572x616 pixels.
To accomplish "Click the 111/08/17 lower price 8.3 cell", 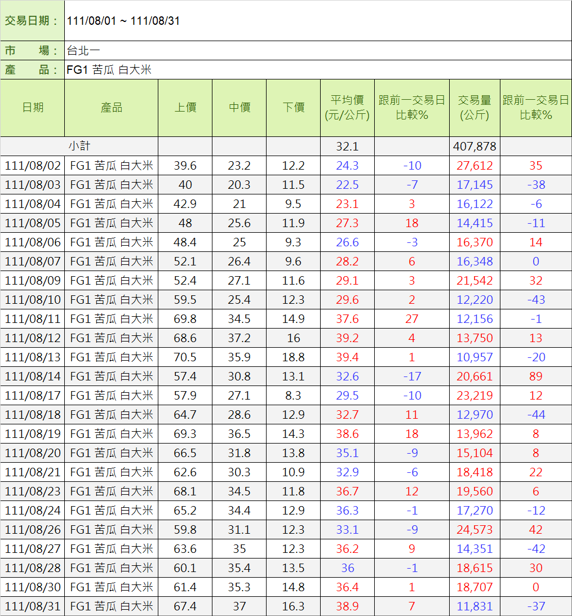I will click(x=293, y=396).
